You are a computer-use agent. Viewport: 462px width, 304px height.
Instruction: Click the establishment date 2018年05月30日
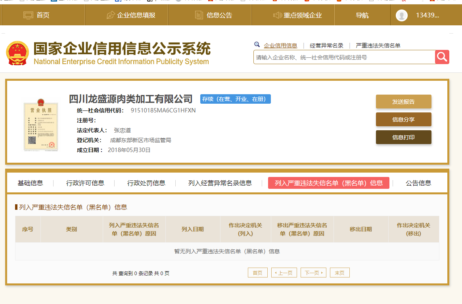point(129,150)
